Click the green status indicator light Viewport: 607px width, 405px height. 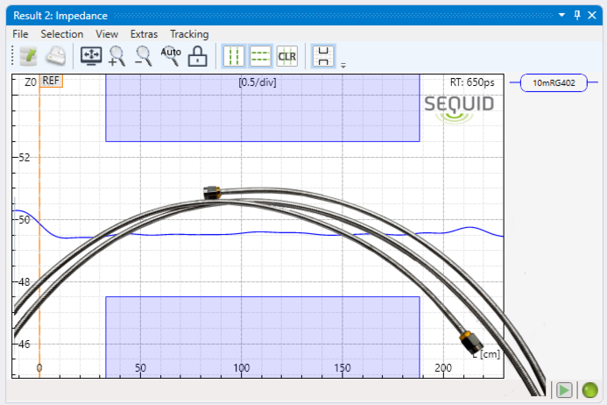(x=589, y=390)
